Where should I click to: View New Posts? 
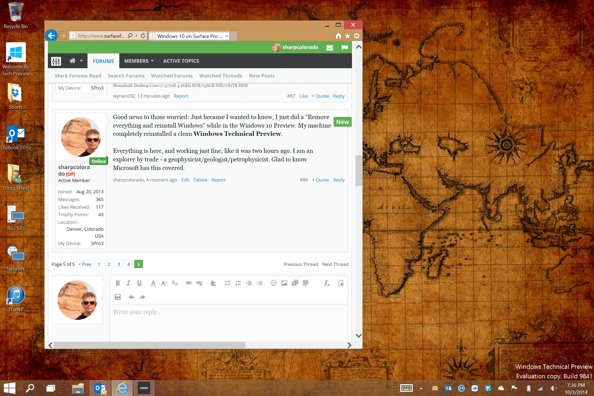[262, 76]
